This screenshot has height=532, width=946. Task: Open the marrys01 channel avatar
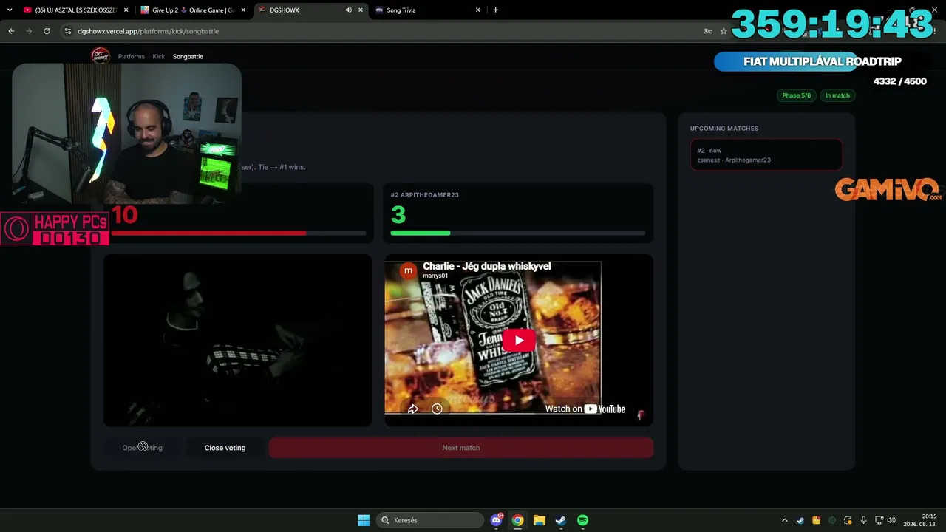tap(408, 270)
